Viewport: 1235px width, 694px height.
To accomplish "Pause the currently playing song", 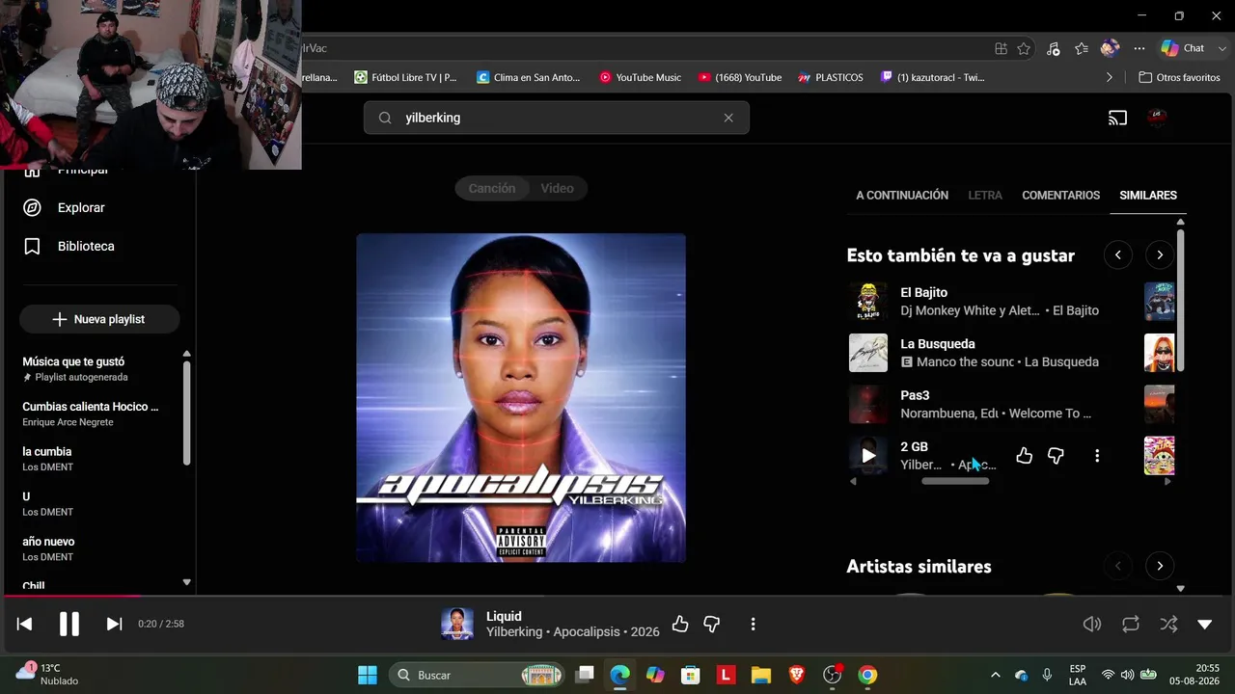I will [x=69, y=624].
